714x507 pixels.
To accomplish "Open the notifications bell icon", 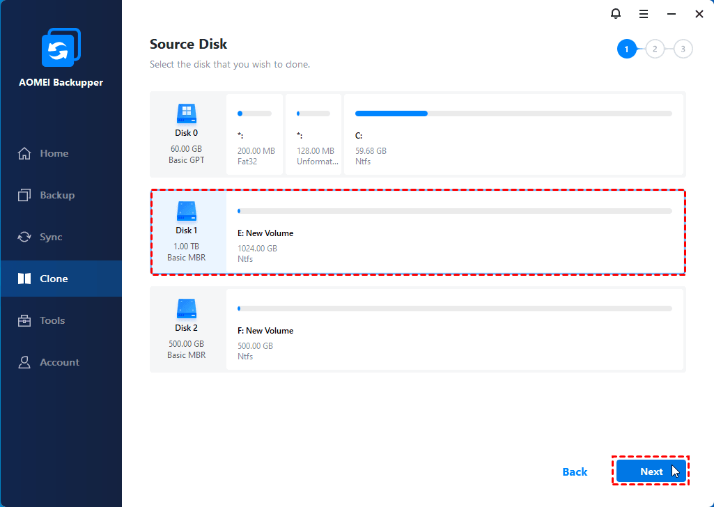I will point(615,14).
